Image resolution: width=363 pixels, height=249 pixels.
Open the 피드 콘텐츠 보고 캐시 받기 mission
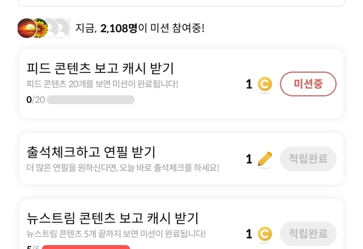coord(100,68)
